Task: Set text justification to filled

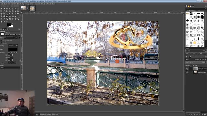Action: tap(16, 53)
